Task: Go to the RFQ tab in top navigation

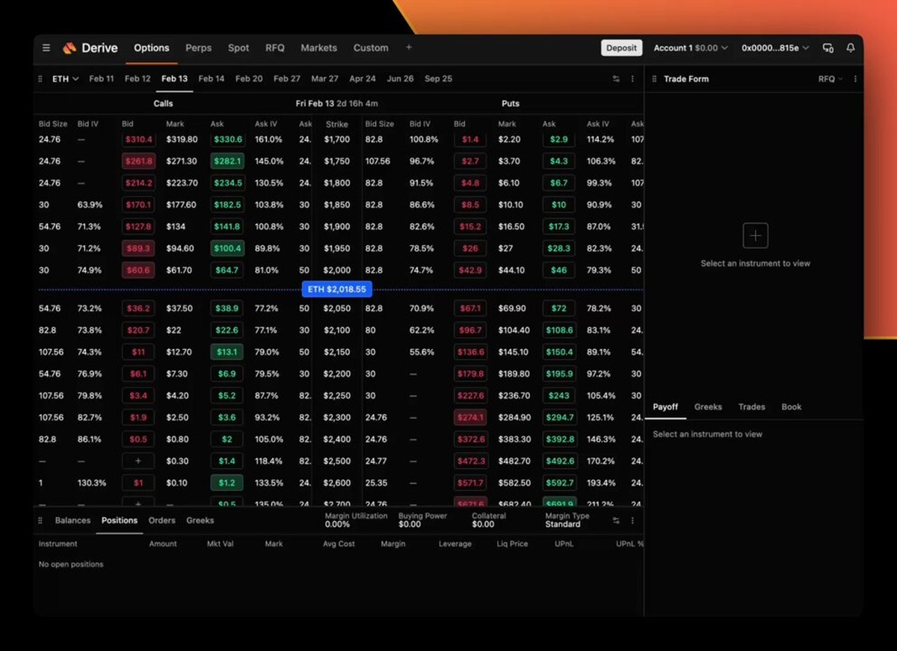Action: point(275,48)
